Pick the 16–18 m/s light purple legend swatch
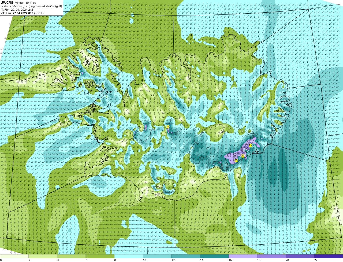The height and width of the screenshot is (262, 343). 243,256
